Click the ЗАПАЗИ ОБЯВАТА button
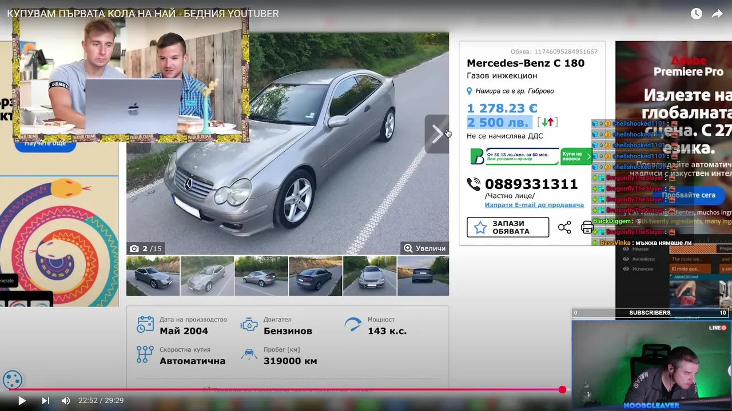The image size is (732, 411). [x=508, y=227]
